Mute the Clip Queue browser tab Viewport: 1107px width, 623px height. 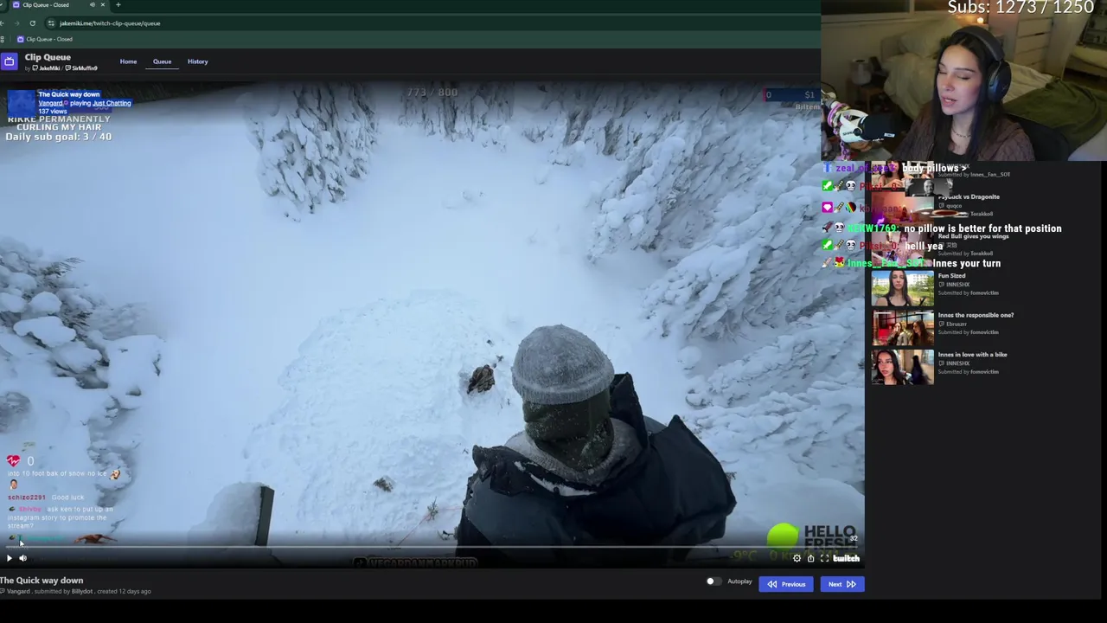92,5
